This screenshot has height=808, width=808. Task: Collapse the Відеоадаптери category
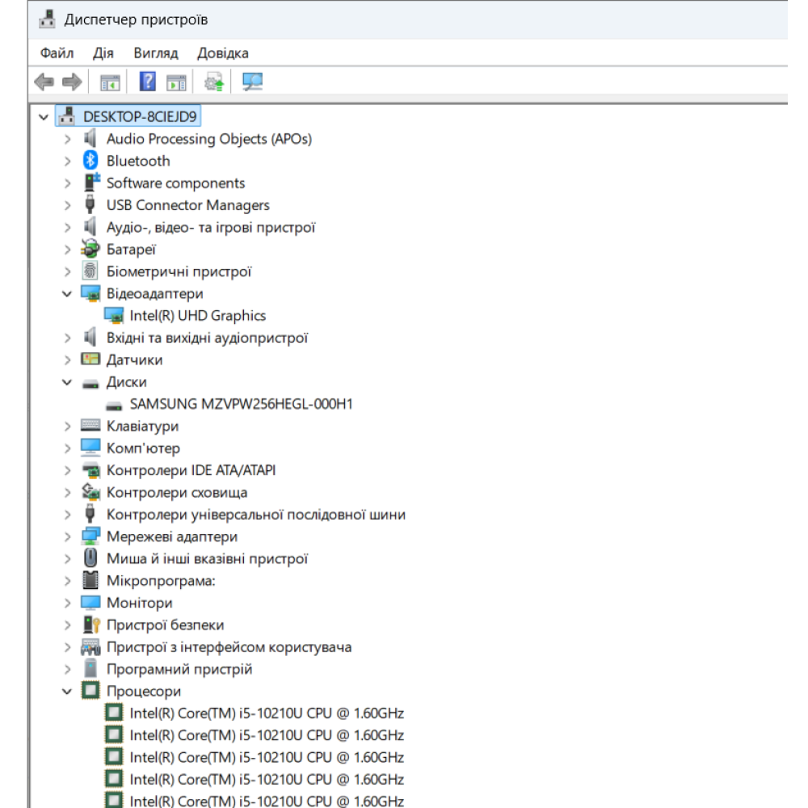point(68,294)
